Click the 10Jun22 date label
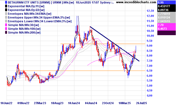 pyautogui.click(x=6, y=103)
